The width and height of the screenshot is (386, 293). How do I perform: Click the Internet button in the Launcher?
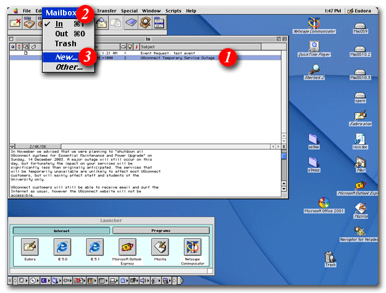pyautogui.click(x=60, y=230)
